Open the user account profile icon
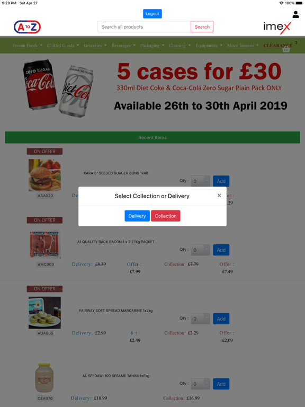 pyautogui.click(x=295, y=14)
